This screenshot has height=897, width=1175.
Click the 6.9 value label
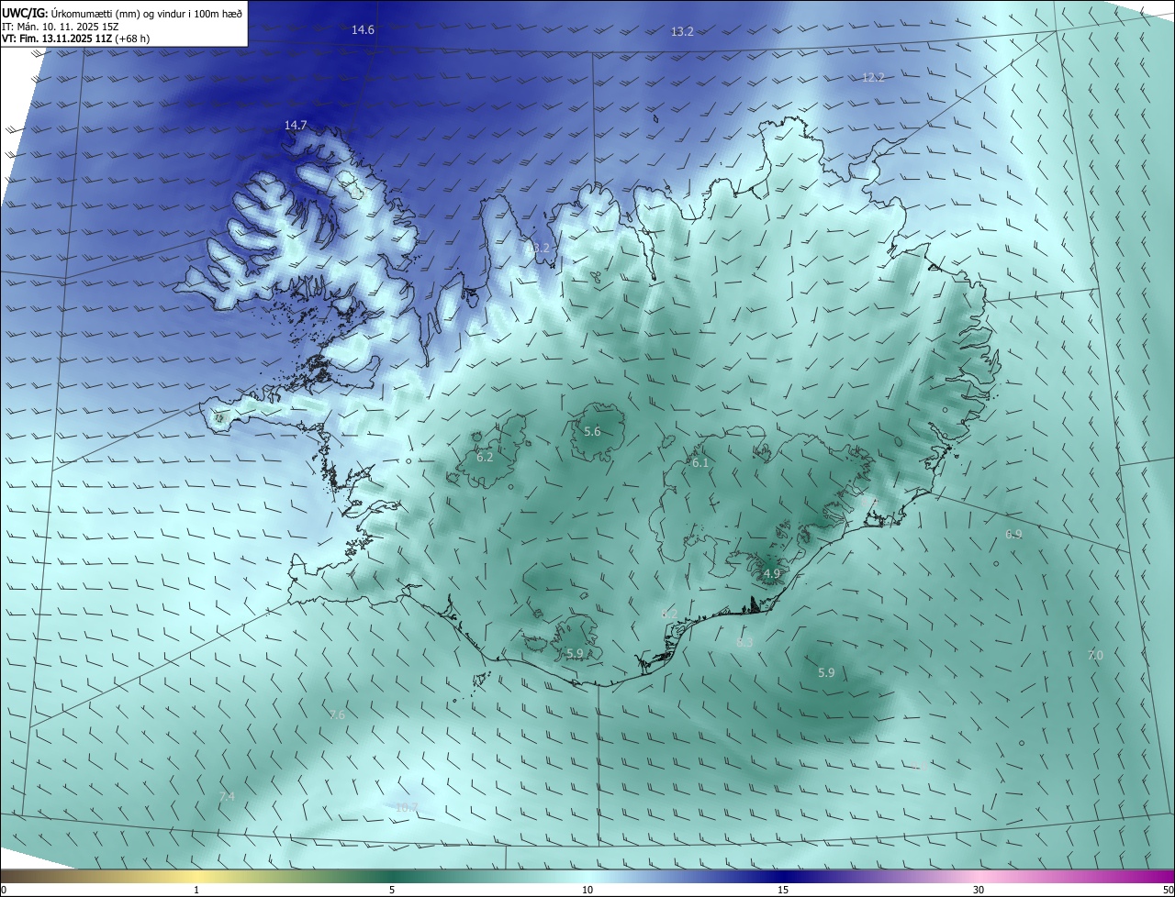pyautogui.click(x=1013, y=535)
